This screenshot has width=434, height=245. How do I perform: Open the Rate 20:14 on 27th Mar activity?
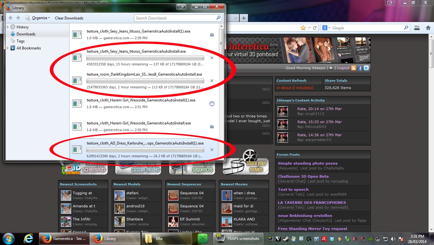(319, 109)
